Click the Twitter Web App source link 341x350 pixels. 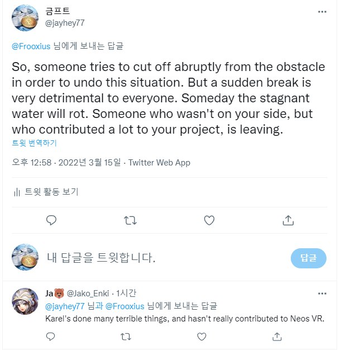(159, 163)
